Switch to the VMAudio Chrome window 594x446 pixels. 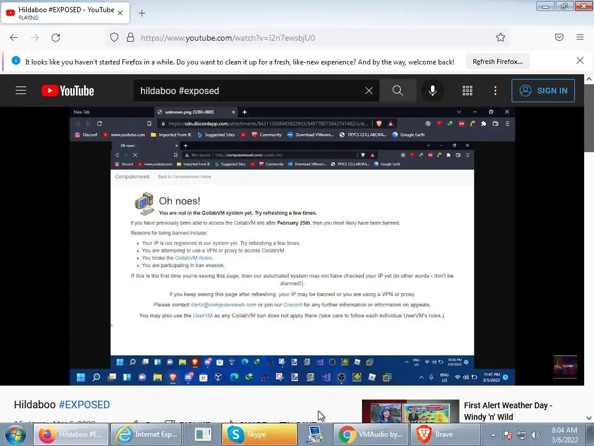(371, 434)
